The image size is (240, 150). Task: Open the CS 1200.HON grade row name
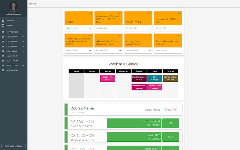tap(82, 136)
